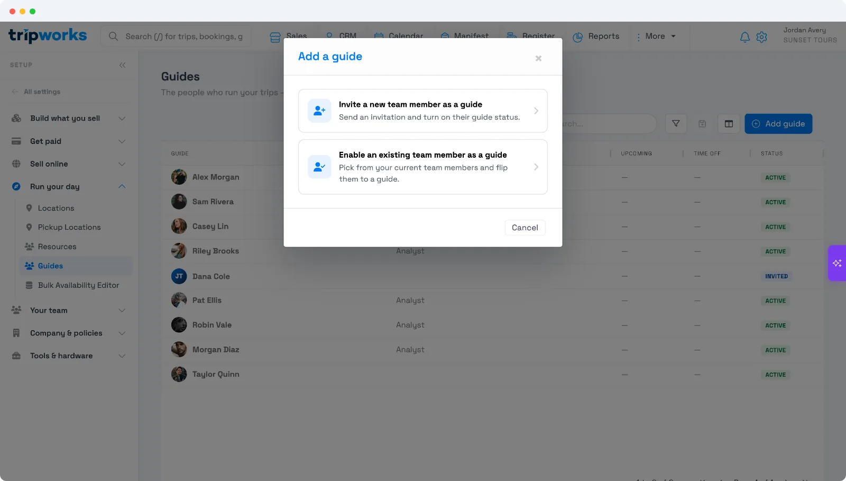Click Dana Cole's JT initials avatar

click(x=179, y=276)
